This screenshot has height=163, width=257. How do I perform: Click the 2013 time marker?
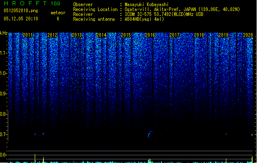tap(77, 35)
